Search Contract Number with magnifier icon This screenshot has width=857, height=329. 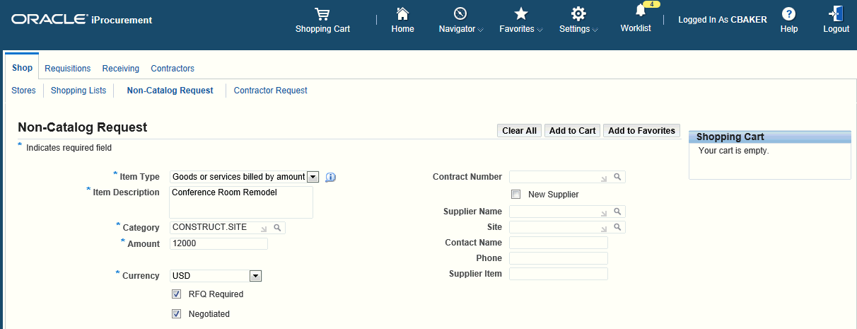617,177
